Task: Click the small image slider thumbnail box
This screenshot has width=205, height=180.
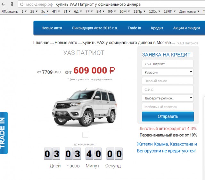Action: [x=85, y=135]
